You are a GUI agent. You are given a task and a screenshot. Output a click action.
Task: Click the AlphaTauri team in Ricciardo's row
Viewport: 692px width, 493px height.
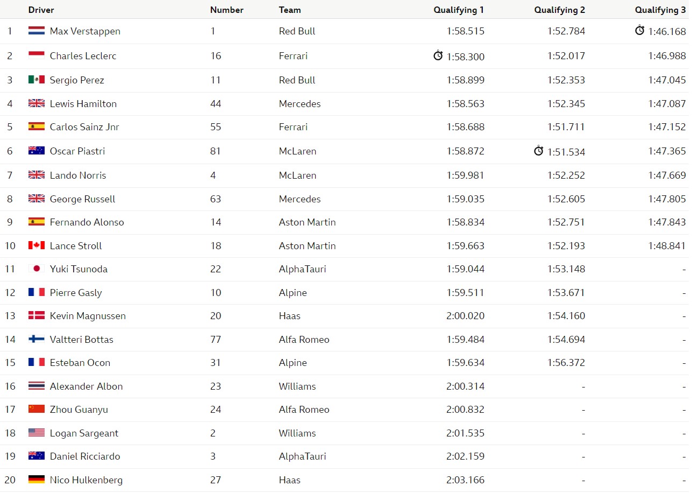(x=303, y=456)
